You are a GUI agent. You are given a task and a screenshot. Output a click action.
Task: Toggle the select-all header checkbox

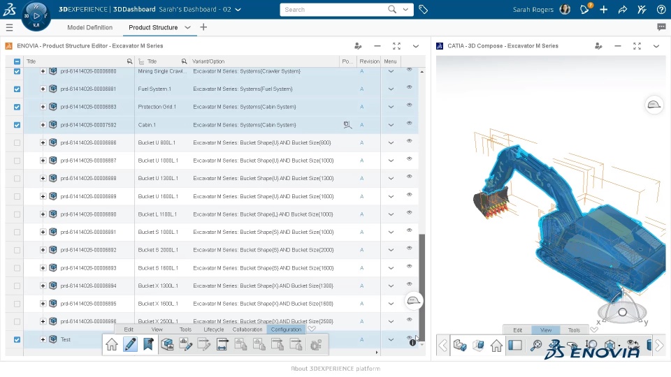click(17, 61)
